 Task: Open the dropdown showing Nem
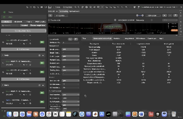(70, 102)
